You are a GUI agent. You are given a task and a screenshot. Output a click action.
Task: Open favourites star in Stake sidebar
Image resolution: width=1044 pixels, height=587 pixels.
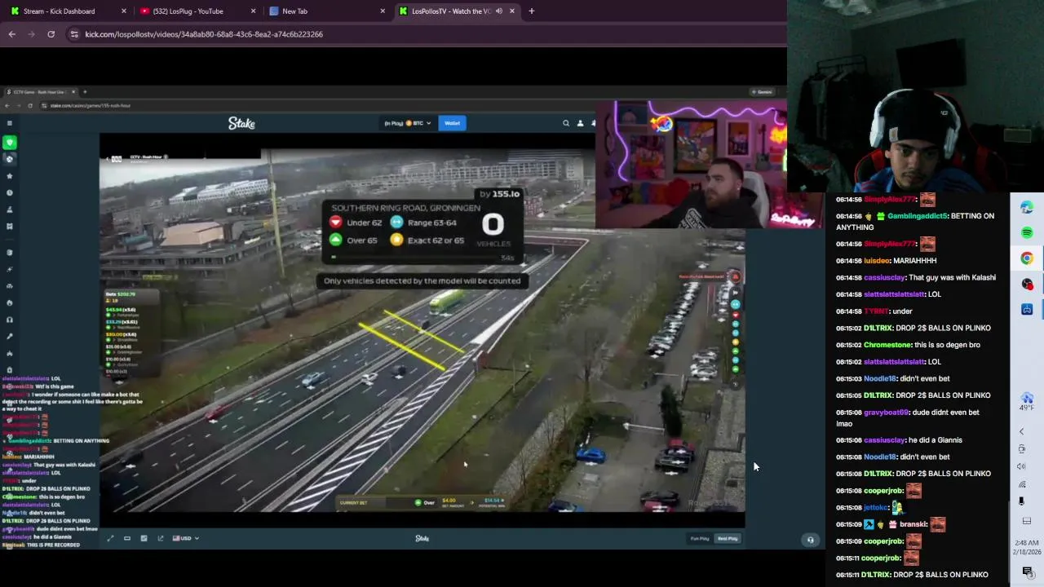click(10, 176)
